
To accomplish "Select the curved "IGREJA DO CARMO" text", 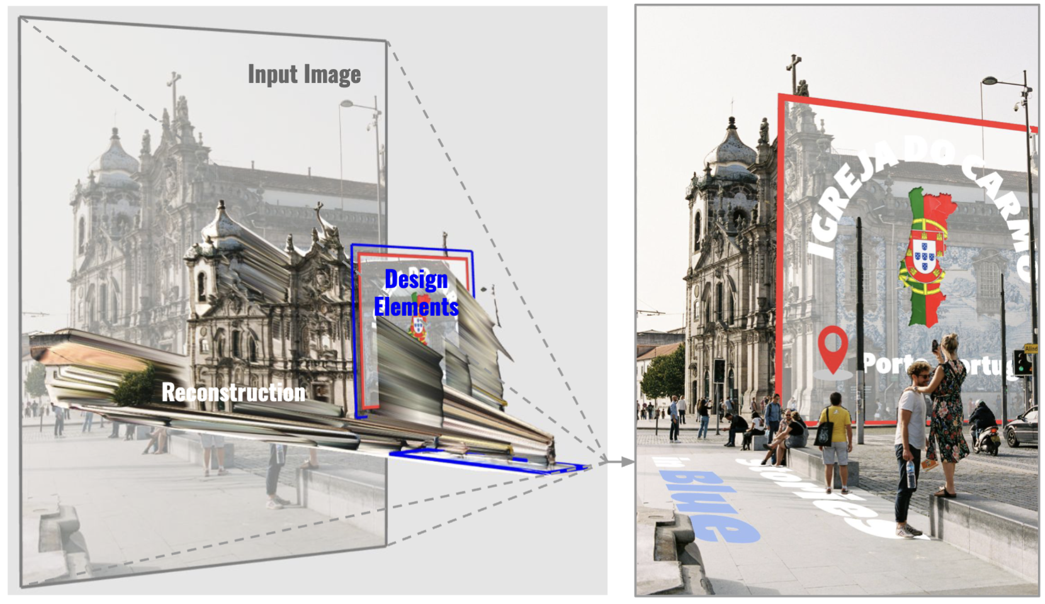I will 919,182.
